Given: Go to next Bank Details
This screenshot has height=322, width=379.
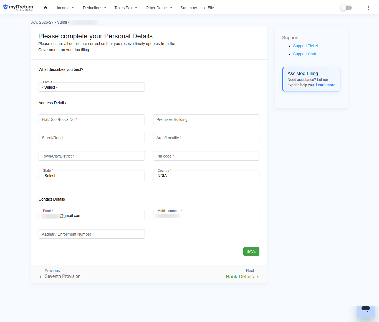Looking at the screenshot, I should tap(242, 274).
